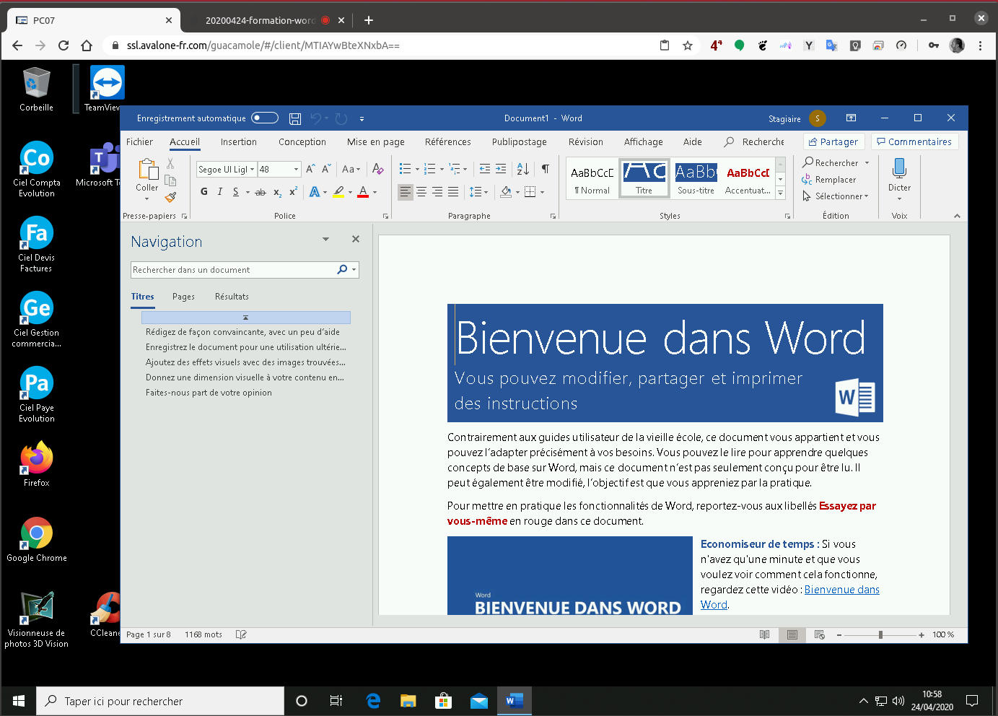The height and width of the screenshot is (716, 998).
Task: Apply superscript formatting x²
Action: [x=293, y=192]
